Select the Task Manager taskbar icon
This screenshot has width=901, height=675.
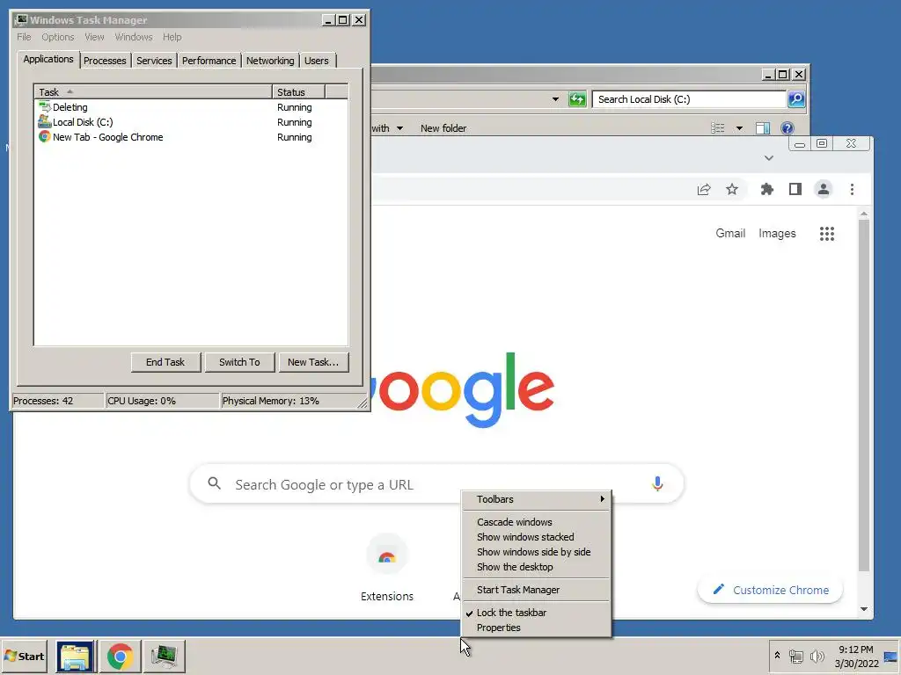[x=165, y=656]
